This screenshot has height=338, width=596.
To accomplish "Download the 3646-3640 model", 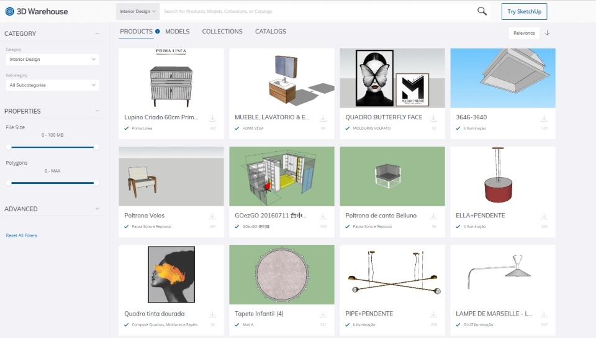I will click(544, 118).
